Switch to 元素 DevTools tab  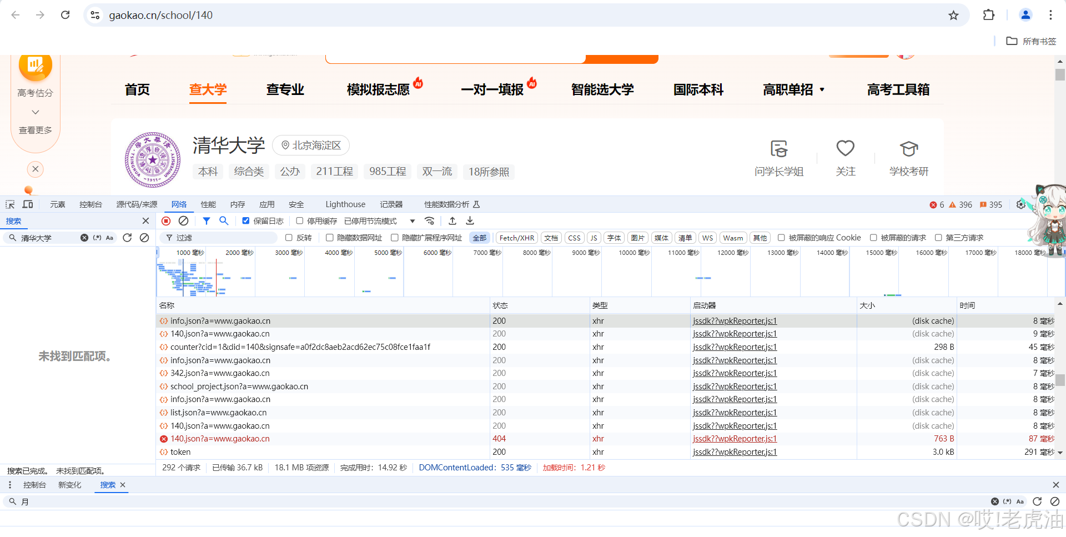coord(58,204)
